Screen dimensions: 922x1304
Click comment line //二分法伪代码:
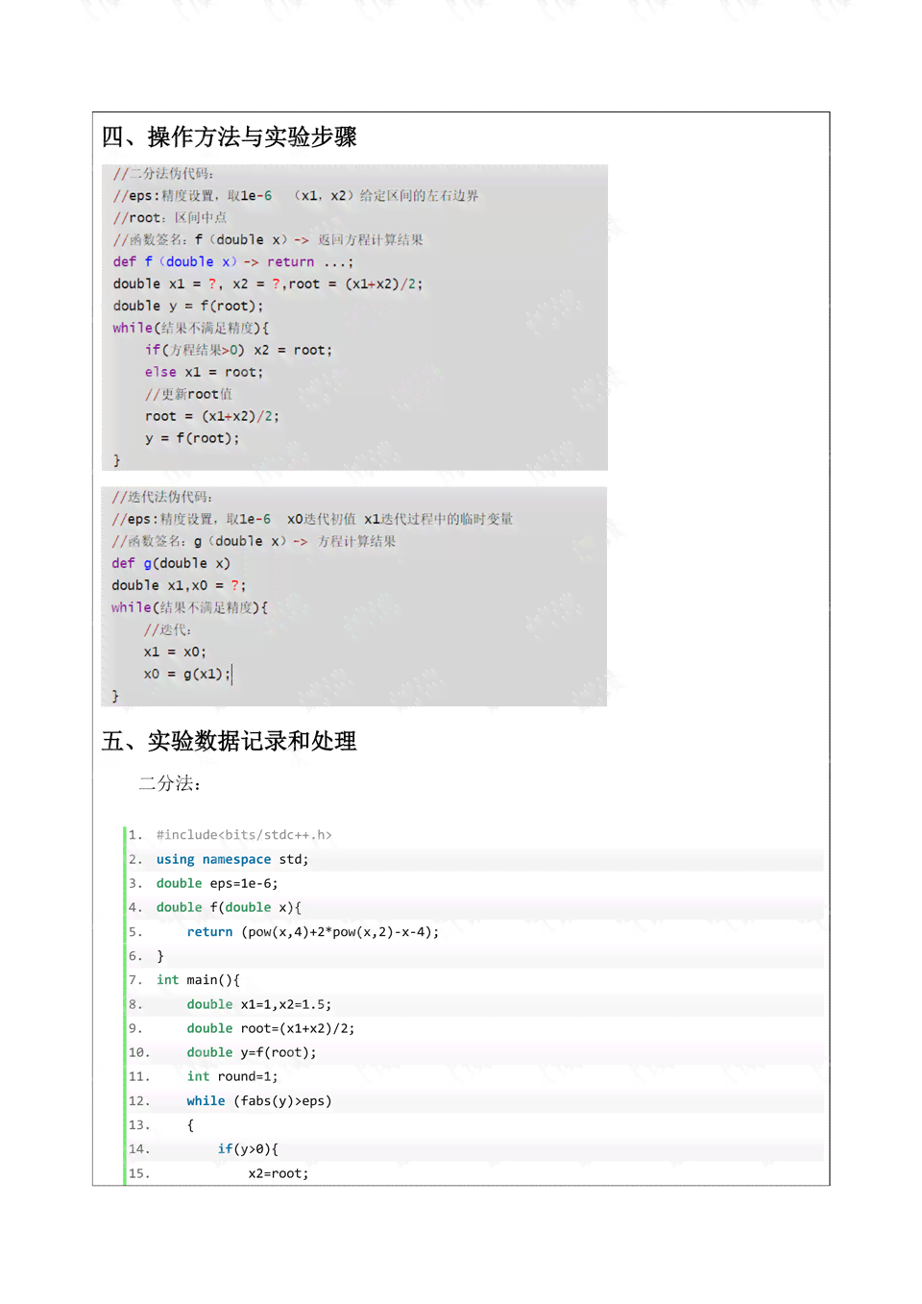click(x=163, y=173)
